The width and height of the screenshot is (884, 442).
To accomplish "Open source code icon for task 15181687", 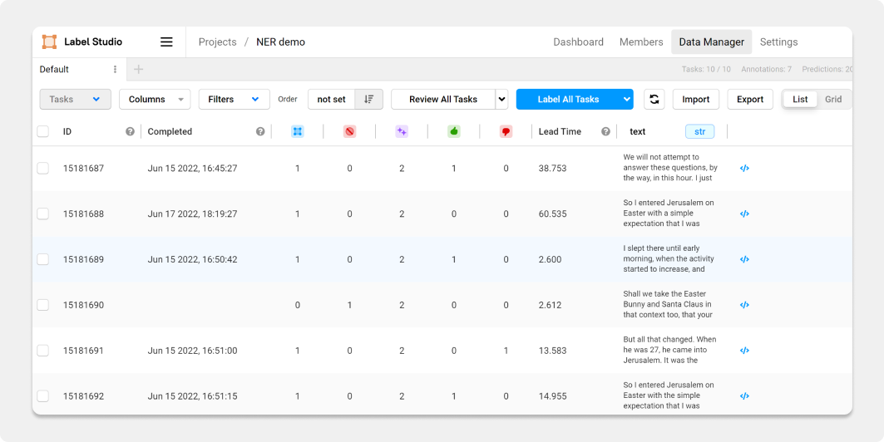I will point(744,169).
